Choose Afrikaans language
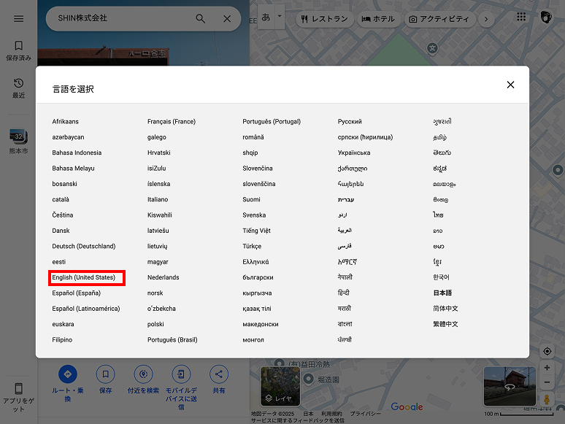 (65, 122)
